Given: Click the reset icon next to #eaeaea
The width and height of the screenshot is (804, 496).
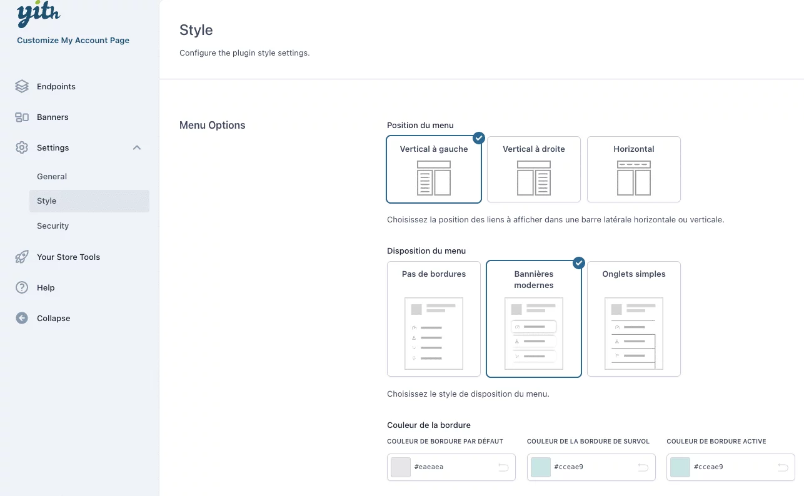Looking at the screenshot, I should [504, 467].
